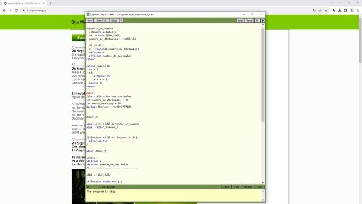Viewport: 362px width, 204px height.
Task: Open the browser profile avatar
Action: [352, 10]
